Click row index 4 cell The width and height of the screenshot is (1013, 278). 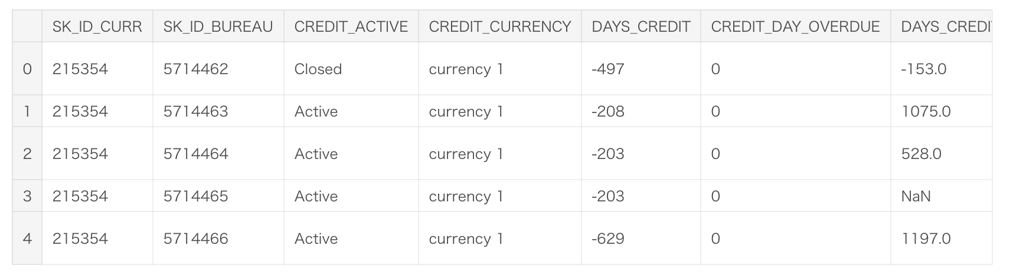point(27,239)
